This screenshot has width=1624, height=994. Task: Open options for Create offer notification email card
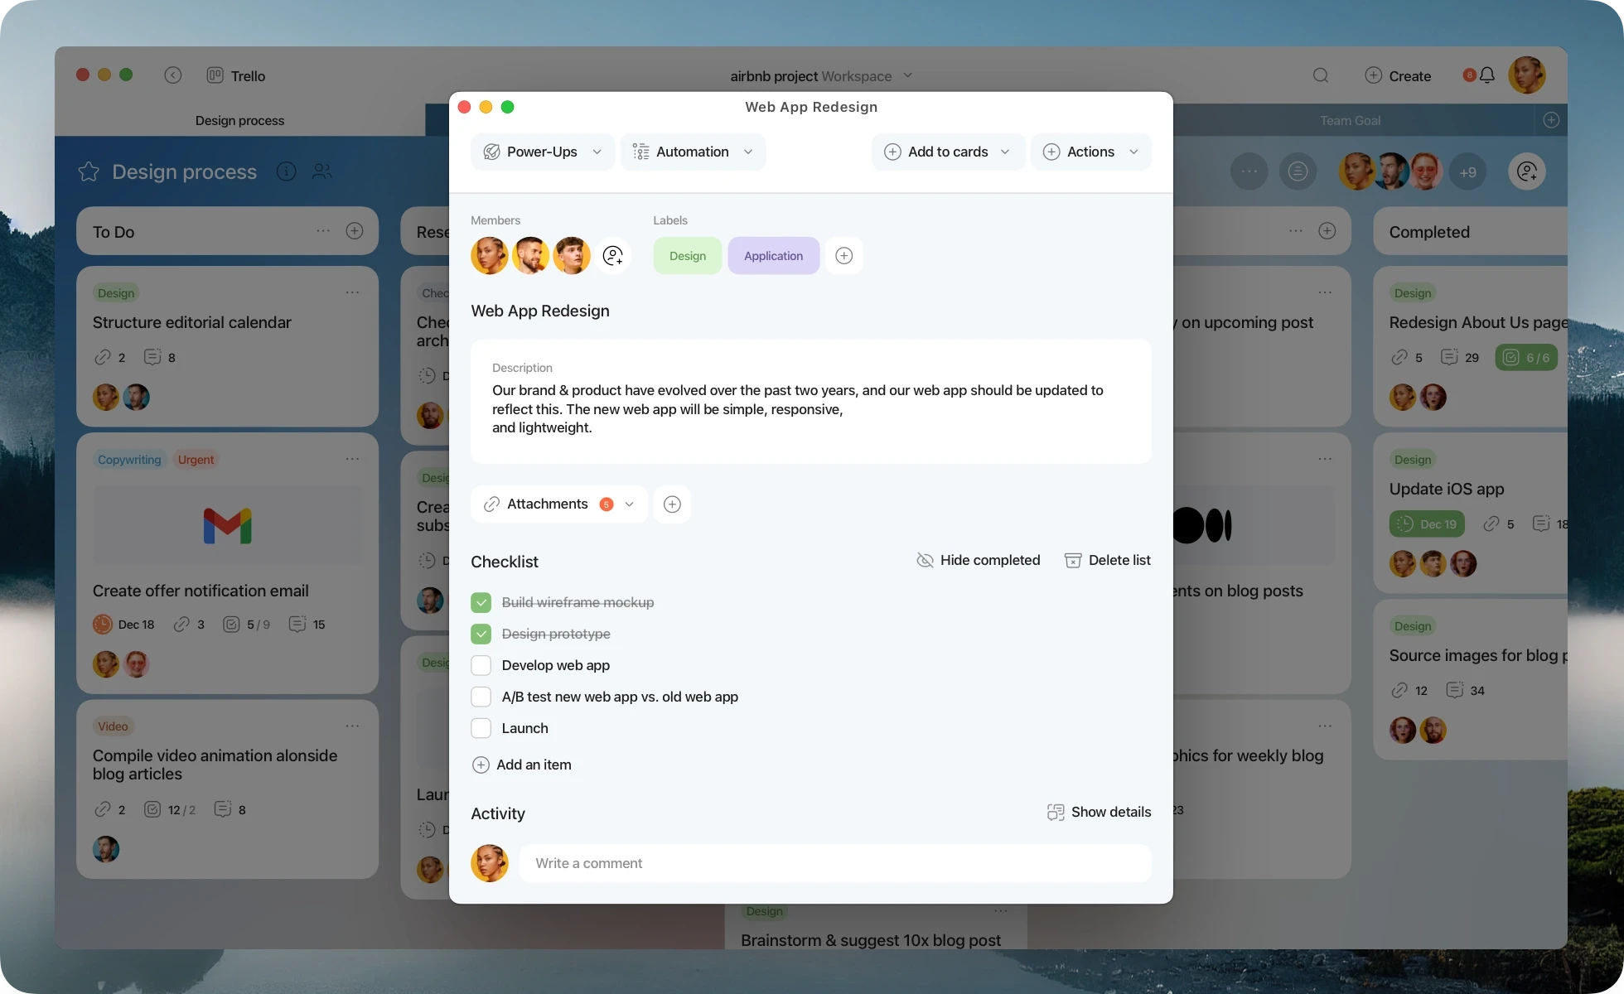coord(352,459)
